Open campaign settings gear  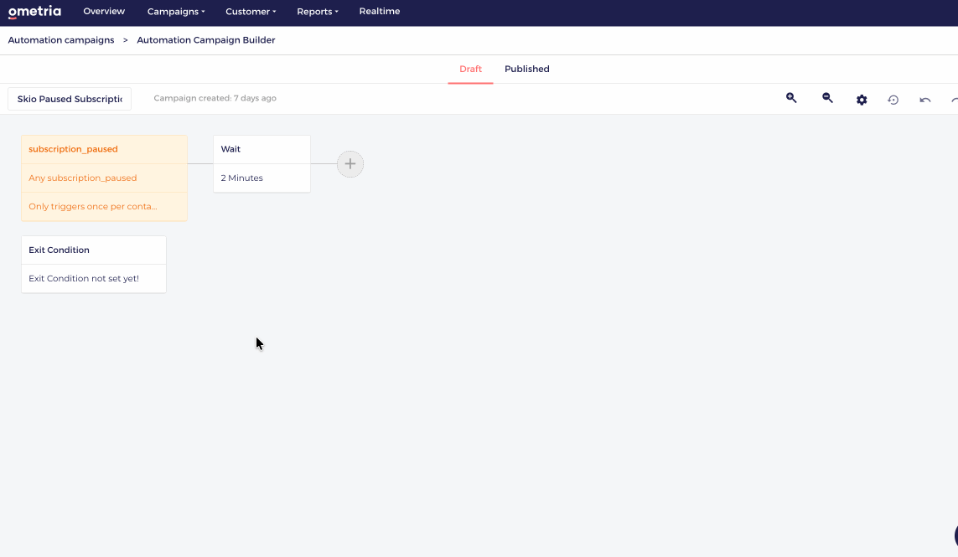pyautogui.click(x=862, y=100)
